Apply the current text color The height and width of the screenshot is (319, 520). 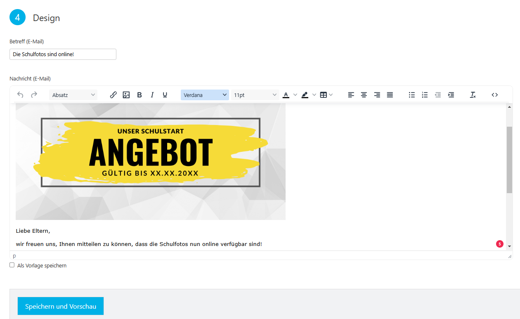(x=286, y=95)
